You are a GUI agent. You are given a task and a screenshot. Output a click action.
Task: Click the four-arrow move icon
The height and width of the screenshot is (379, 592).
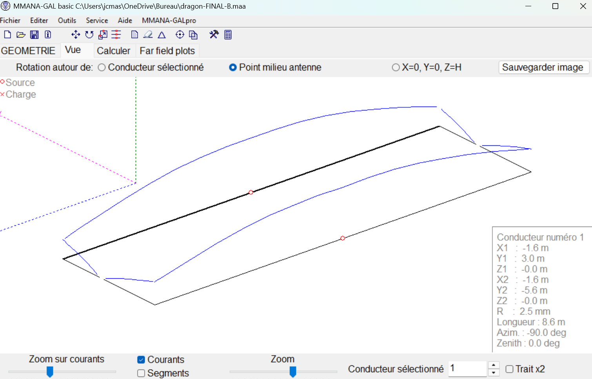click(x=76, y=34)
